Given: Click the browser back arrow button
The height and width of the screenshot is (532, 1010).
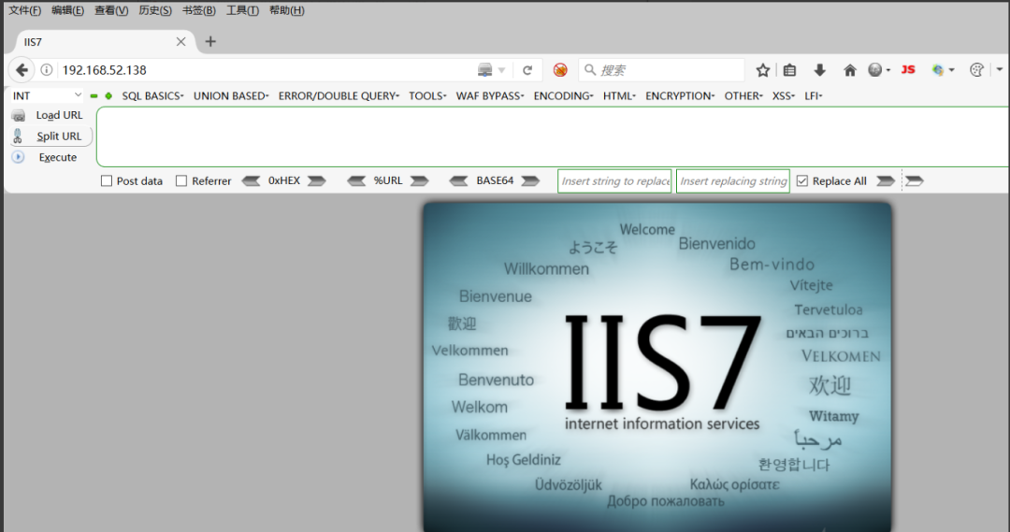Looking at the screenshot, I should (22, 70).
